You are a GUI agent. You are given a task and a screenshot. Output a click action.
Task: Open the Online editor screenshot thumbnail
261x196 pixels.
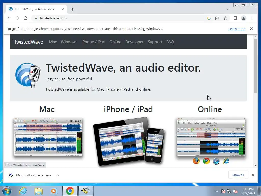211,137
